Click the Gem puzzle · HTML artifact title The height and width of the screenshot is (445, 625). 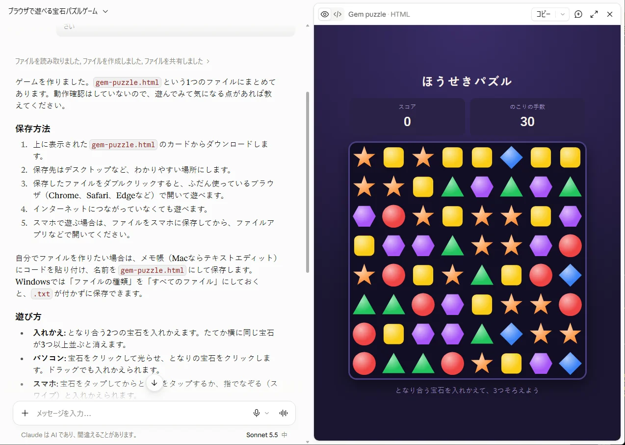[x=379, y=14]
